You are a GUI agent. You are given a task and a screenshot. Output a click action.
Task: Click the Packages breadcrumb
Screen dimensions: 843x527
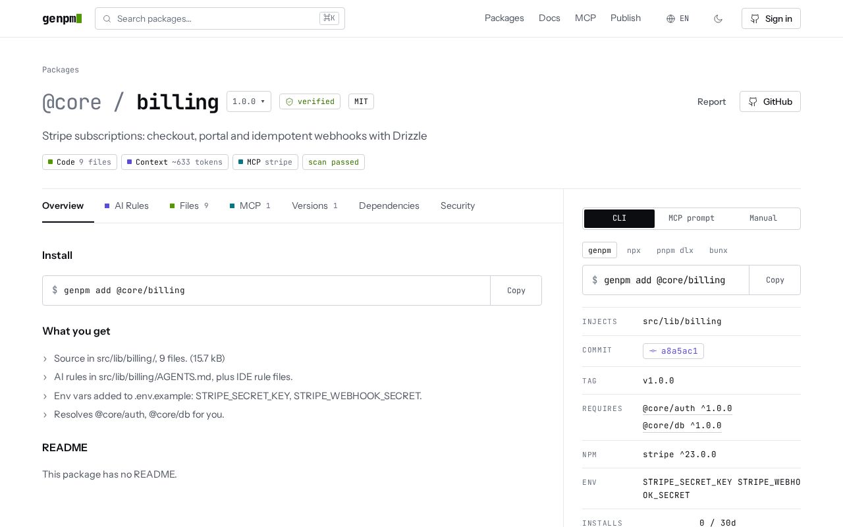coord(61,70)
